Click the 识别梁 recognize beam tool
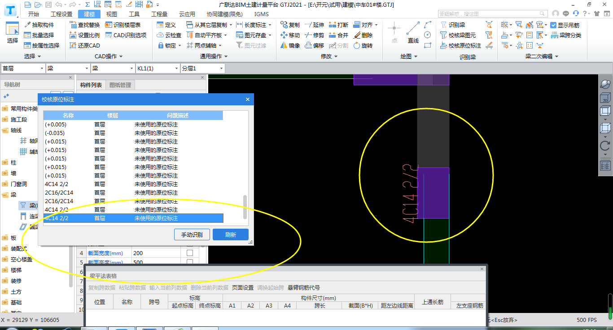Screen dimensions: 613x330 (x=453, y=25)
